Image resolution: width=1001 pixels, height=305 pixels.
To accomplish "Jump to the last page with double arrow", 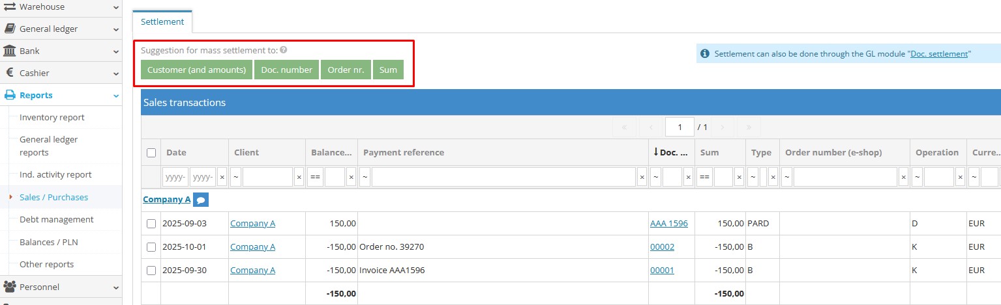I will 748,127.
